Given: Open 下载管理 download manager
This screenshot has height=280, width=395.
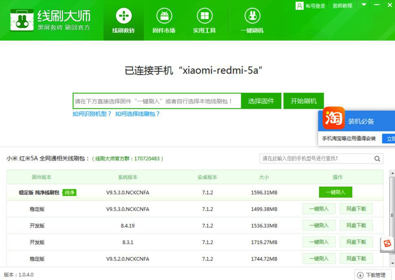Looking at the screenshot, I should tap(373, 275).
